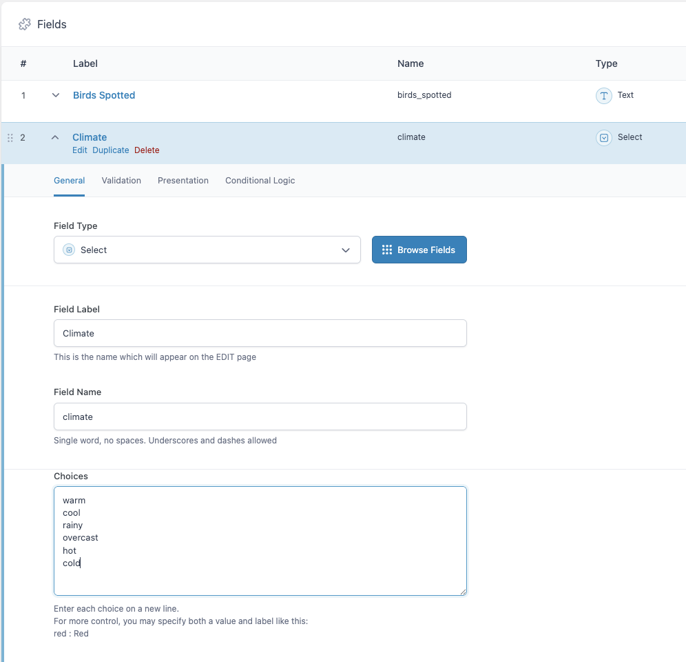
Task: Delete the Climate field
Action: tap(147, 150)
